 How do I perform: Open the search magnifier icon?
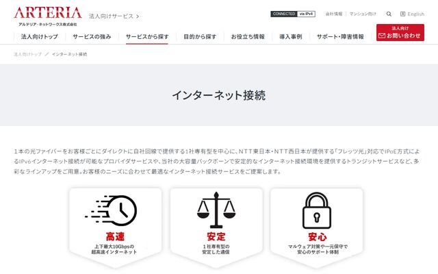(x=389, y=14)
